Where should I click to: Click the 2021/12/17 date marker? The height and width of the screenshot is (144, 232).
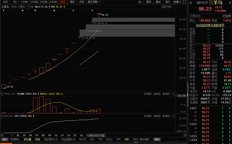coord(96,135)
